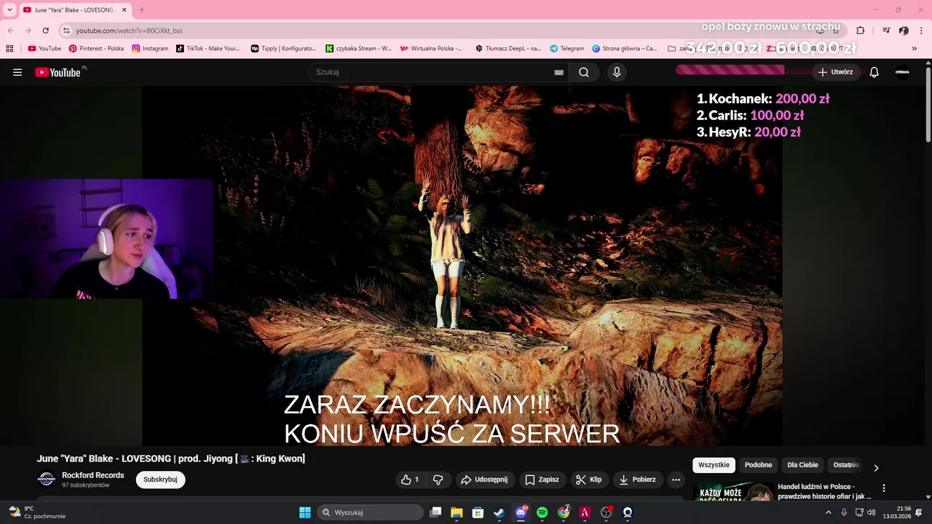Open the on-screen keyboard in search box
This screenshot has height=524, width=932.
point(558,72)
